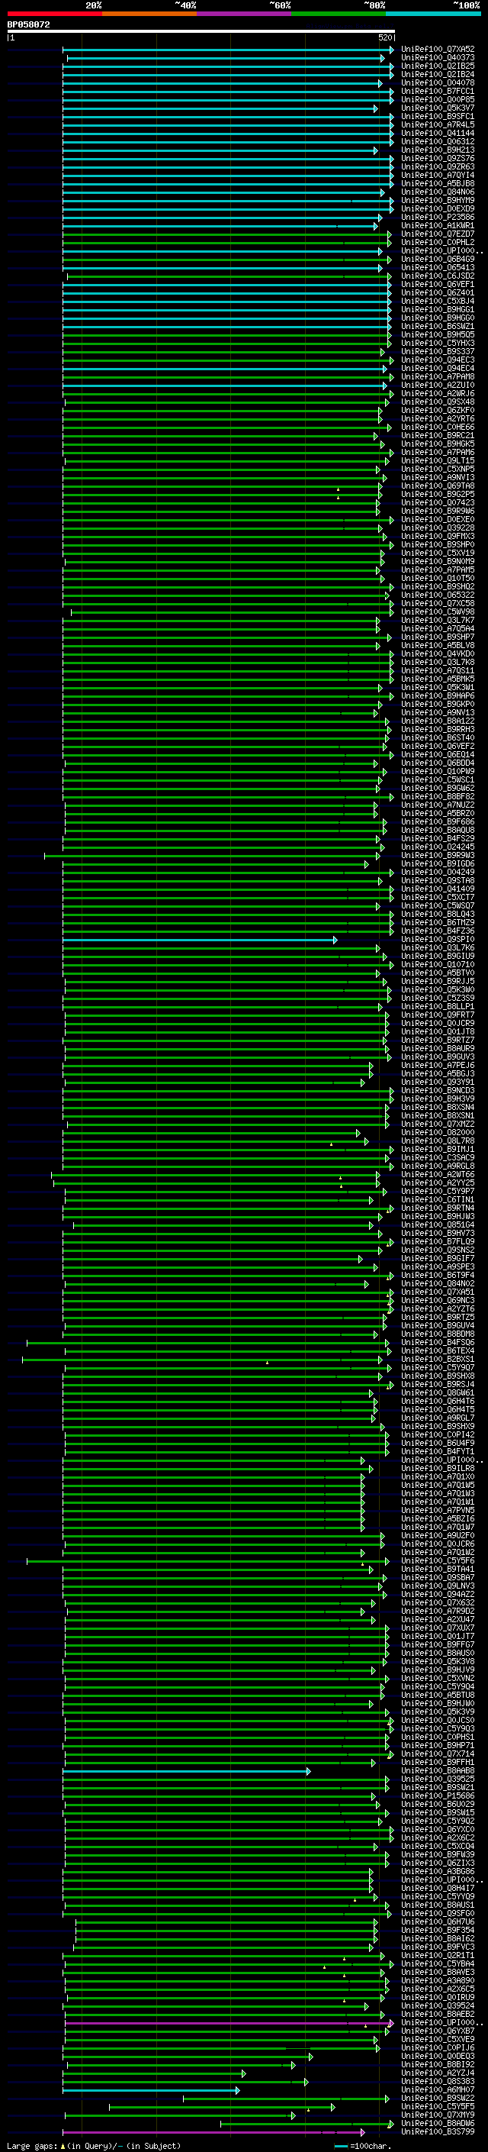Open hit UniRef100_A2WT66
The height and width of the screenshot is (2152, 488).
(x=438, y=1174)
